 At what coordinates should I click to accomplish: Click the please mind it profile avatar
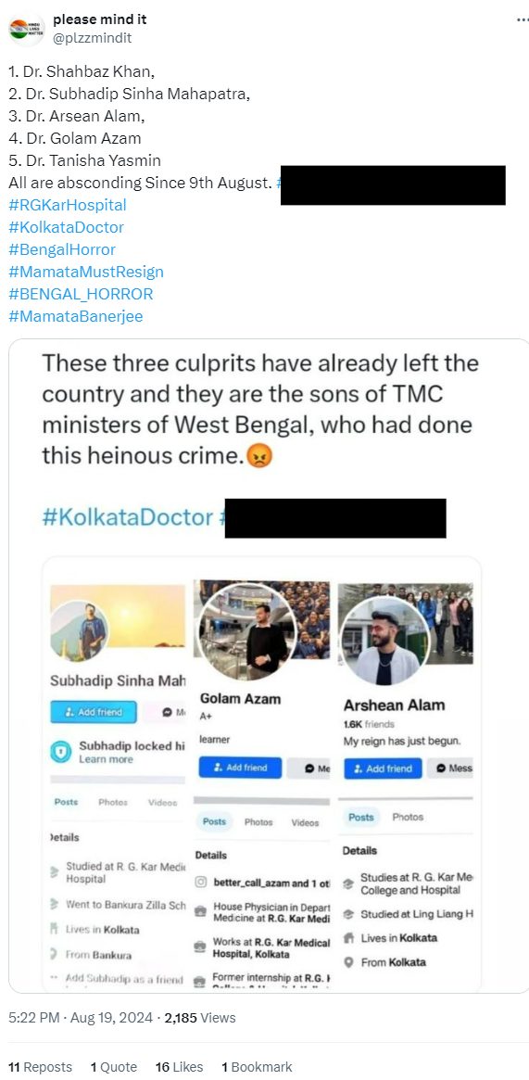tap(26, 29)
